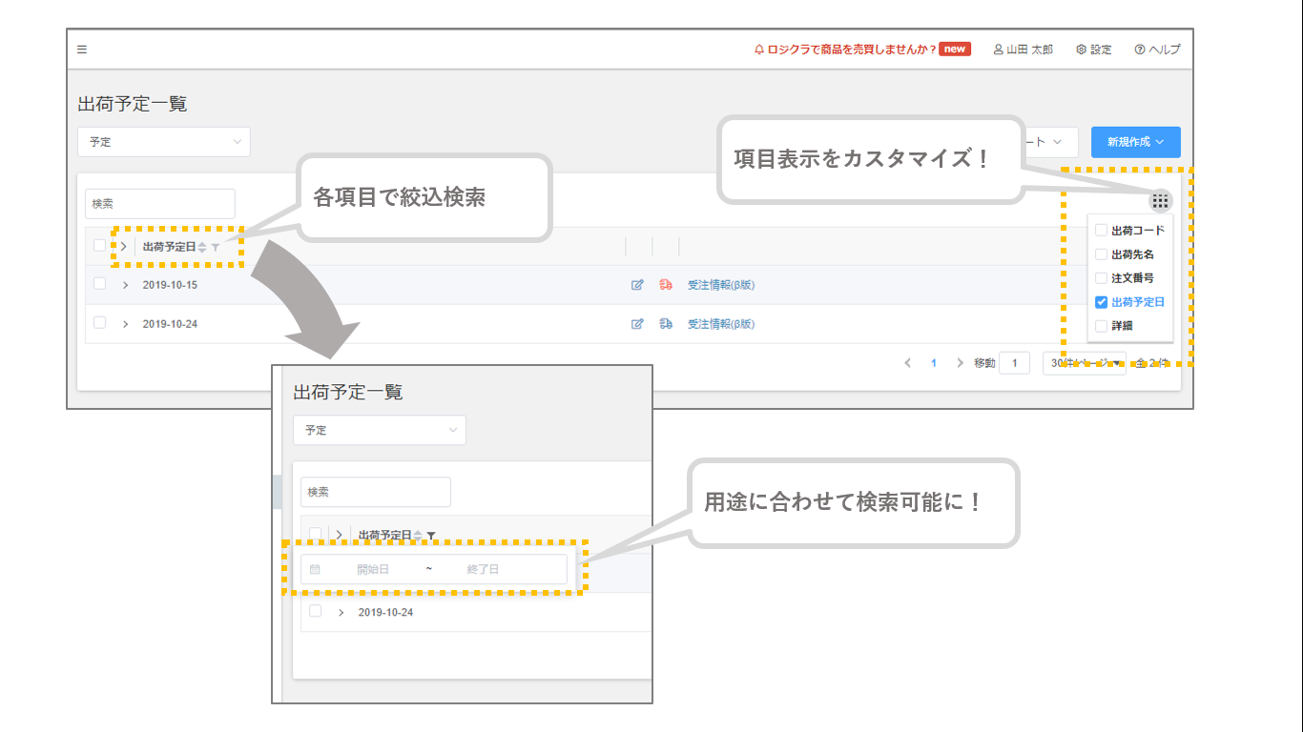
Task: Select page 1 in the pagination
Action: 934,363
